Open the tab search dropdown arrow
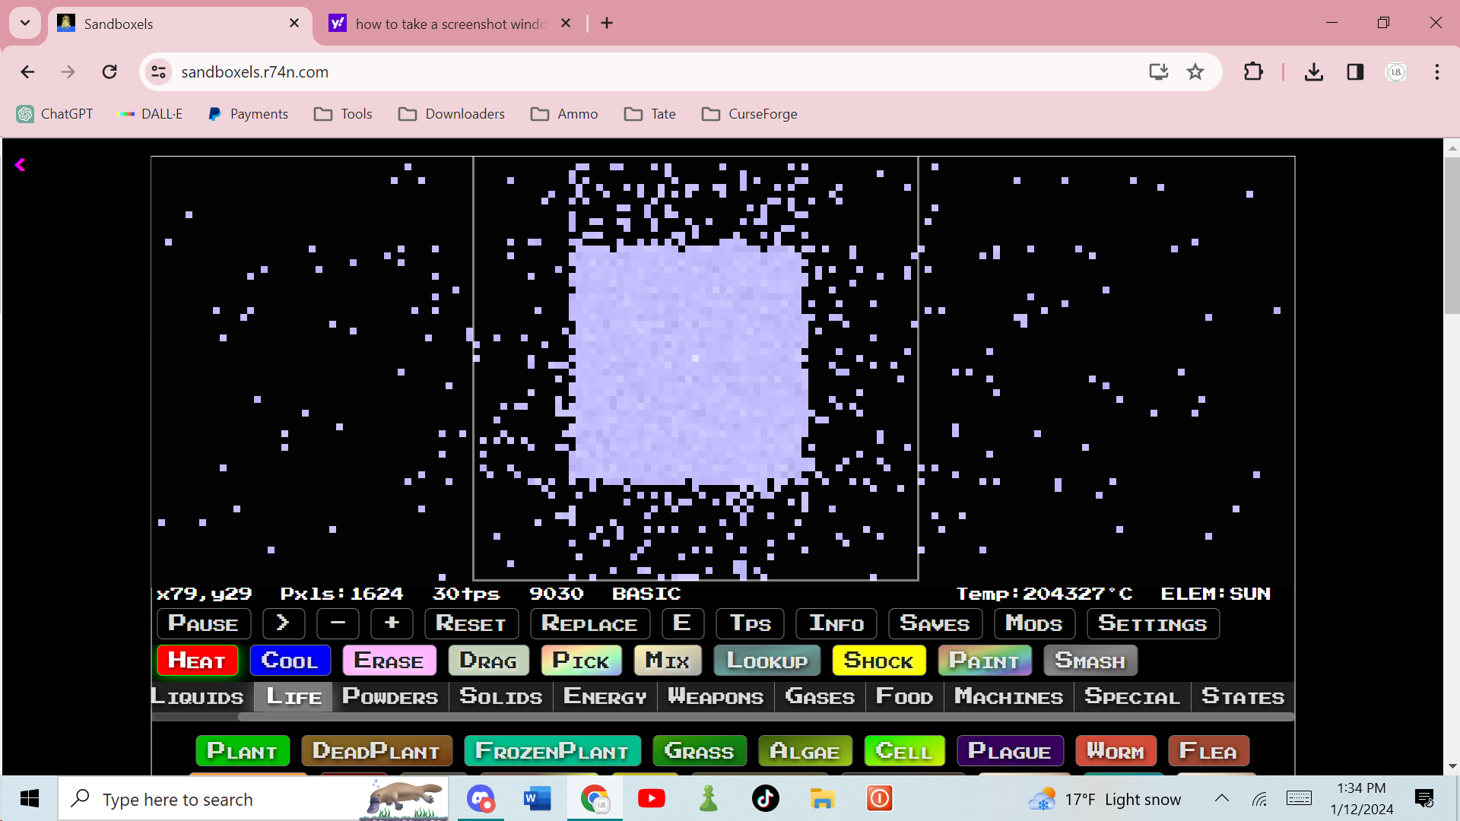Image resolution: width=1460 pixels, height=821 pixels. [24, 23]
